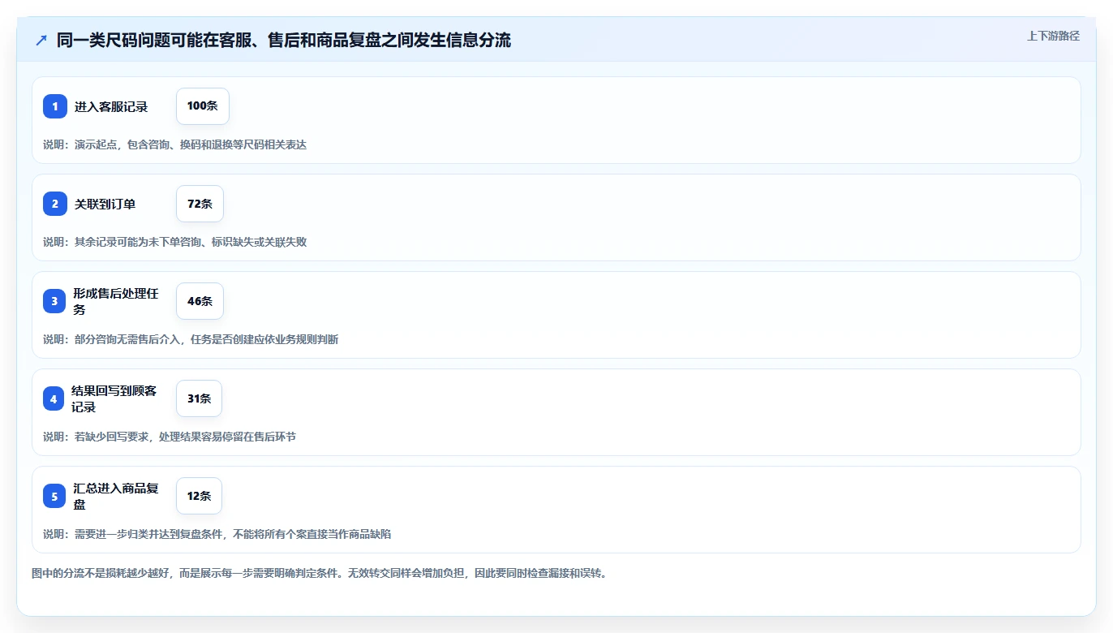The height and width of the screenshot is (633, 1113).
Task: Click the footer note starting 图中的分流不是损耗越少越好
Action: tap(319, 573)
